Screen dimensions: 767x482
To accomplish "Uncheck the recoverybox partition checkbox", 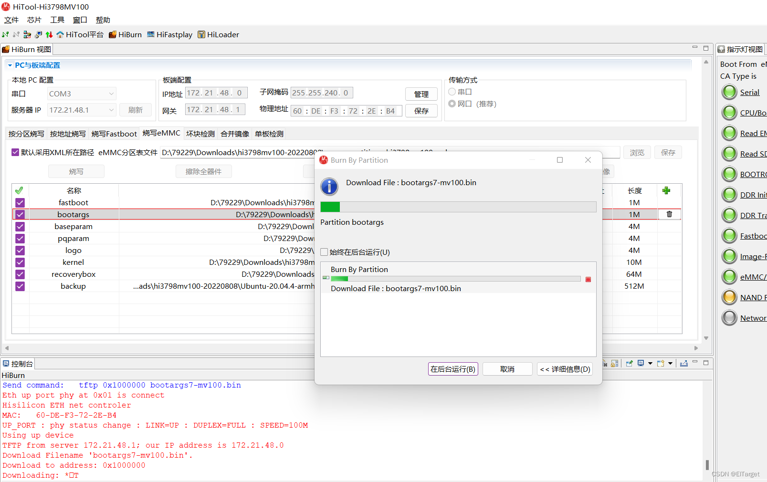I will pos(20,274).
